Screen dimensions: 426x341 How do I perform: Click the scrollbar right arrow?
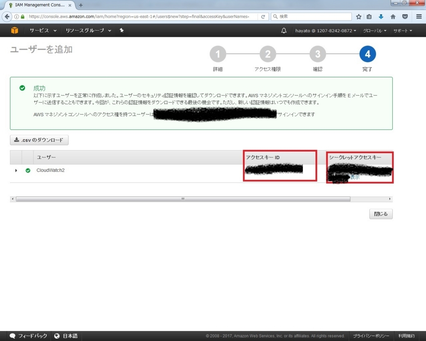390,199
